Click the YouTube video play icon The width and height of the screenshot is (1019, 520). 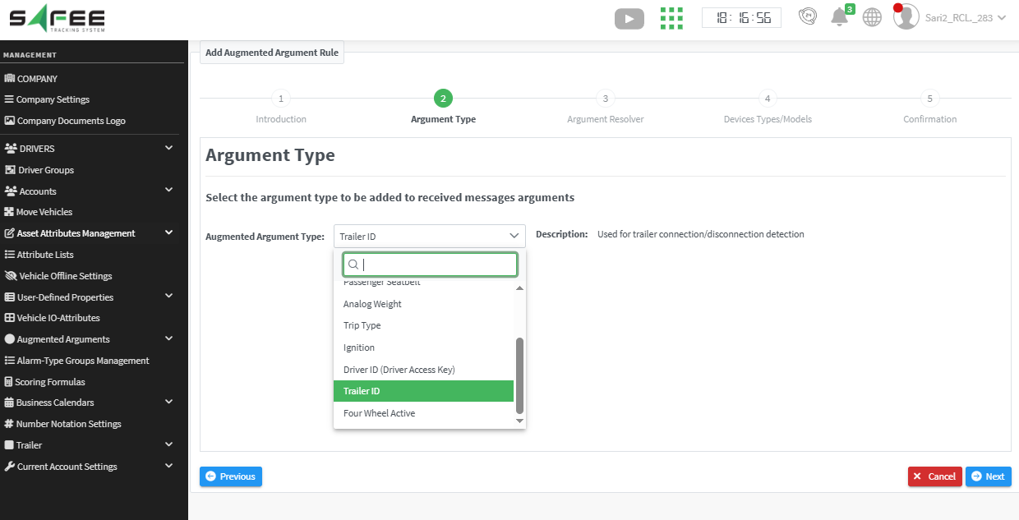click(x=629, y=18)
